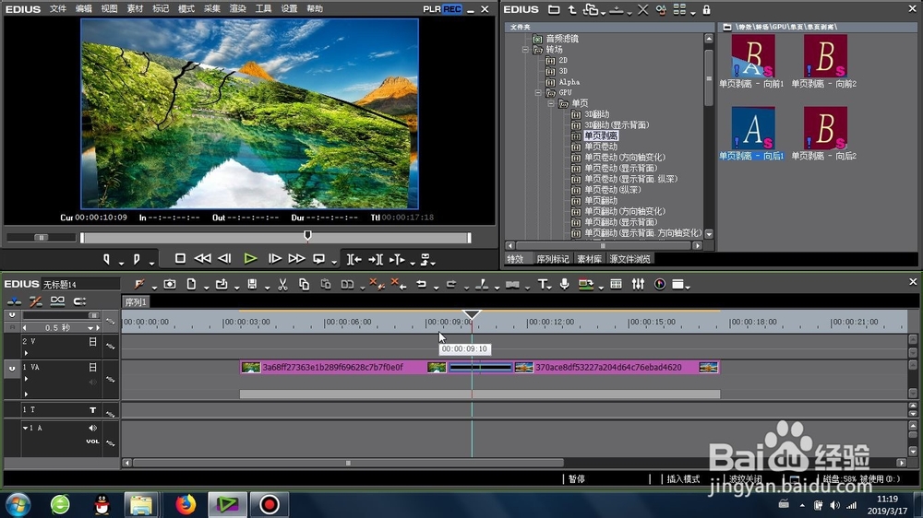The height and width of the screenshot is (518, 923).
Task: Click the snapshot camera icon in timeline toolbar
Action: click(170, 284)
